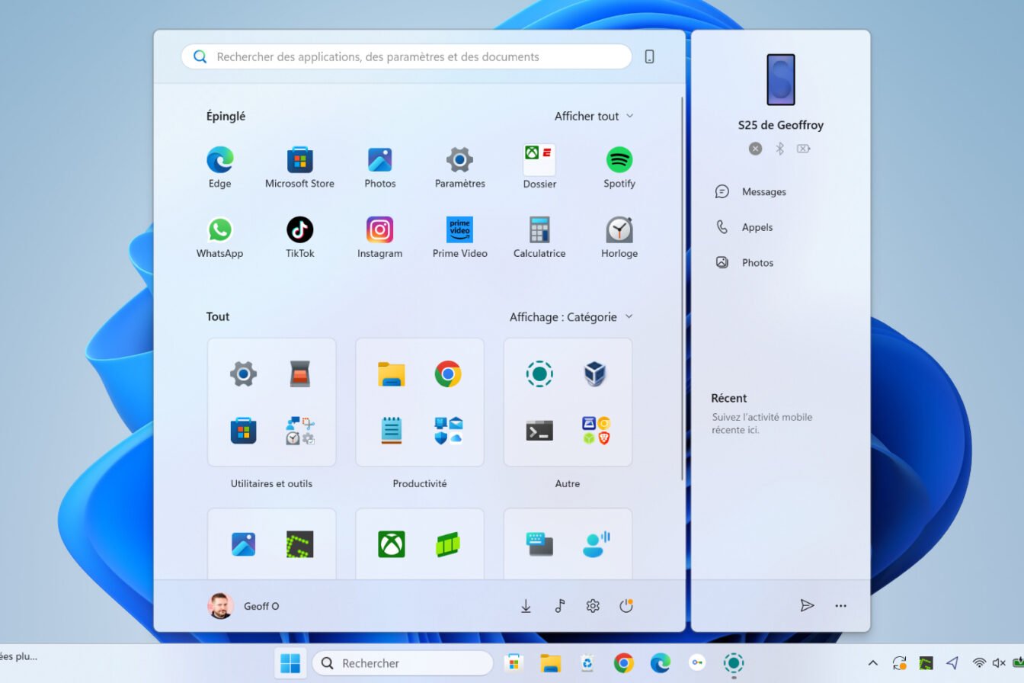1024x683 pixels.
Task: Click the 'Rechercher des applications' search field
Action: pos(405,56)
